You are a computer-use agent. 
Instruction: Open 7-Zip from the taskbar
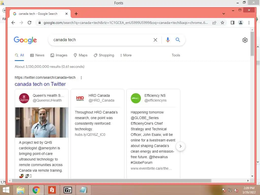pos(68,190)
